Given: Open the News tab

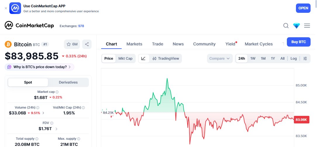Looking at the screenshot, I should pyautogui.click(x=178, y=44).
